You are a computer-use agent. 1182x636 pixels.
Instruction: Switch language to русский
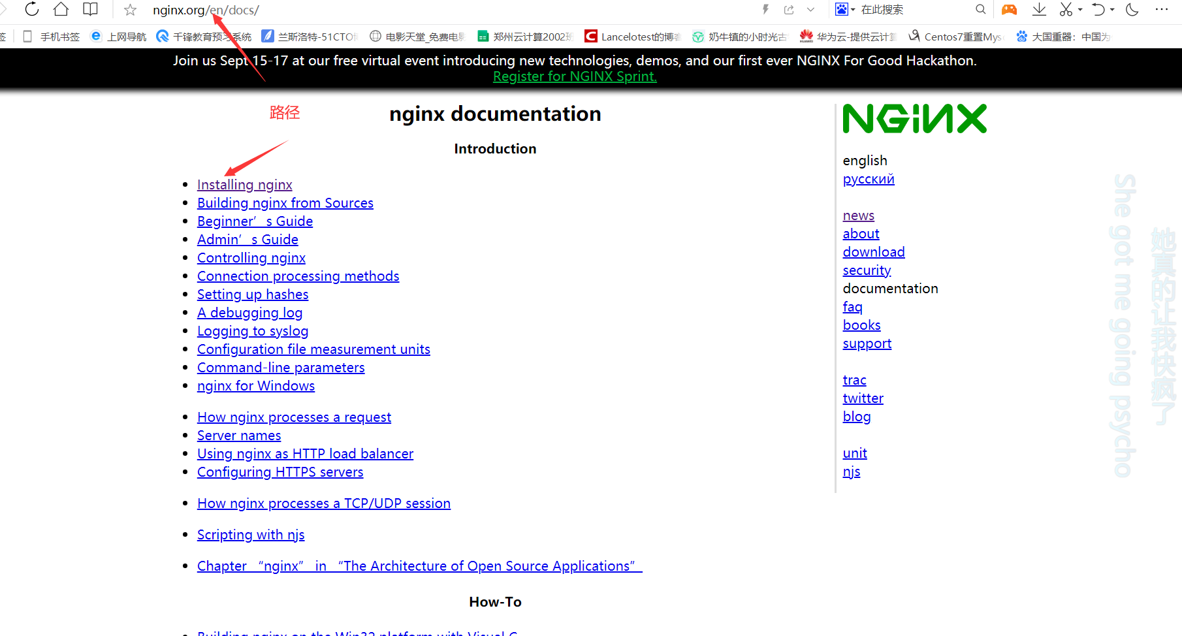coord(869,179)
